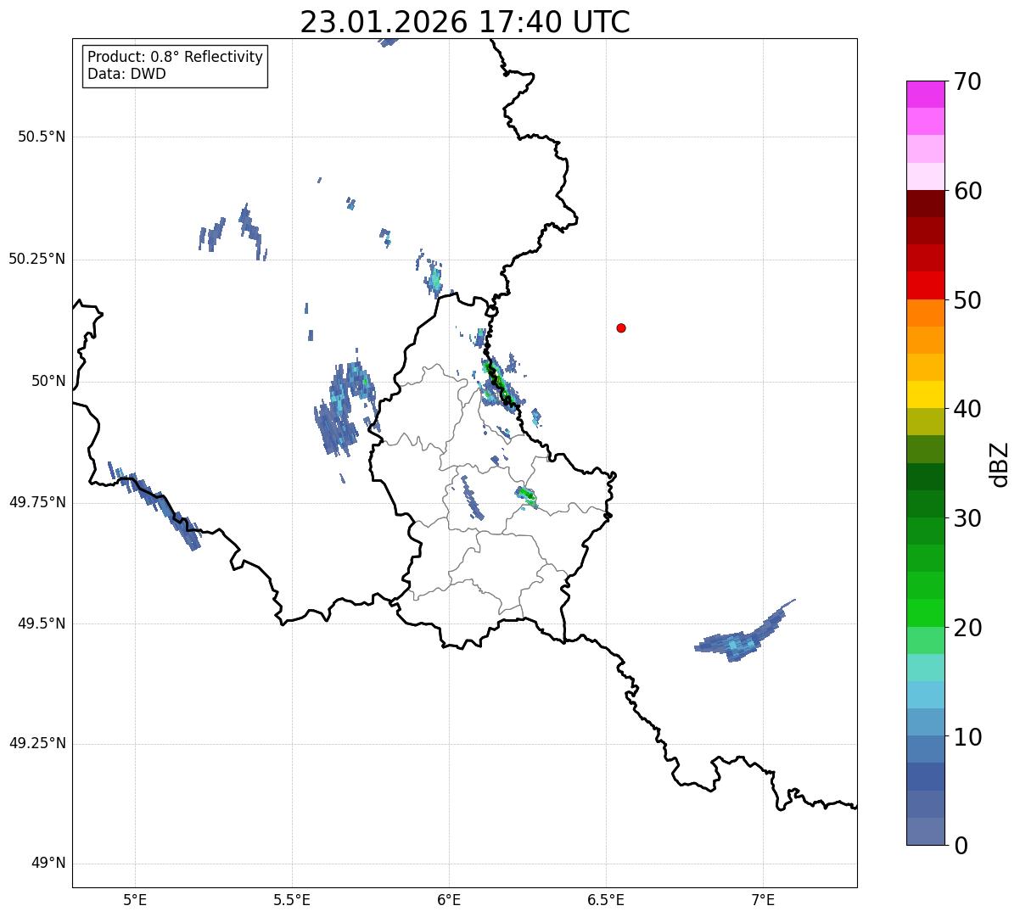Click the magenta 70 dBZ colorbar swatch
1020x917 pixels.
tap(925, 94)
